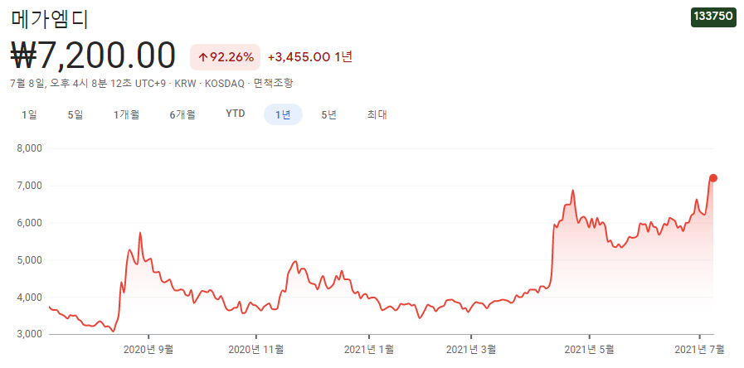Select the 1일 time range tab
Image resolution: width=744 pixels, height=368 pixels.
click(x=29, y=114)
